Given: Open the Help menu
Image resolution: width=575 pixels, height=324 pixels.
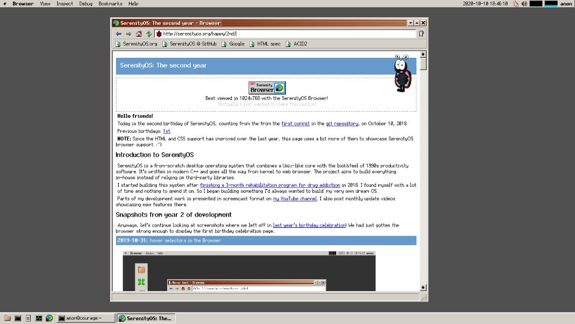Looking at the screenshot, I should [133, 4].
